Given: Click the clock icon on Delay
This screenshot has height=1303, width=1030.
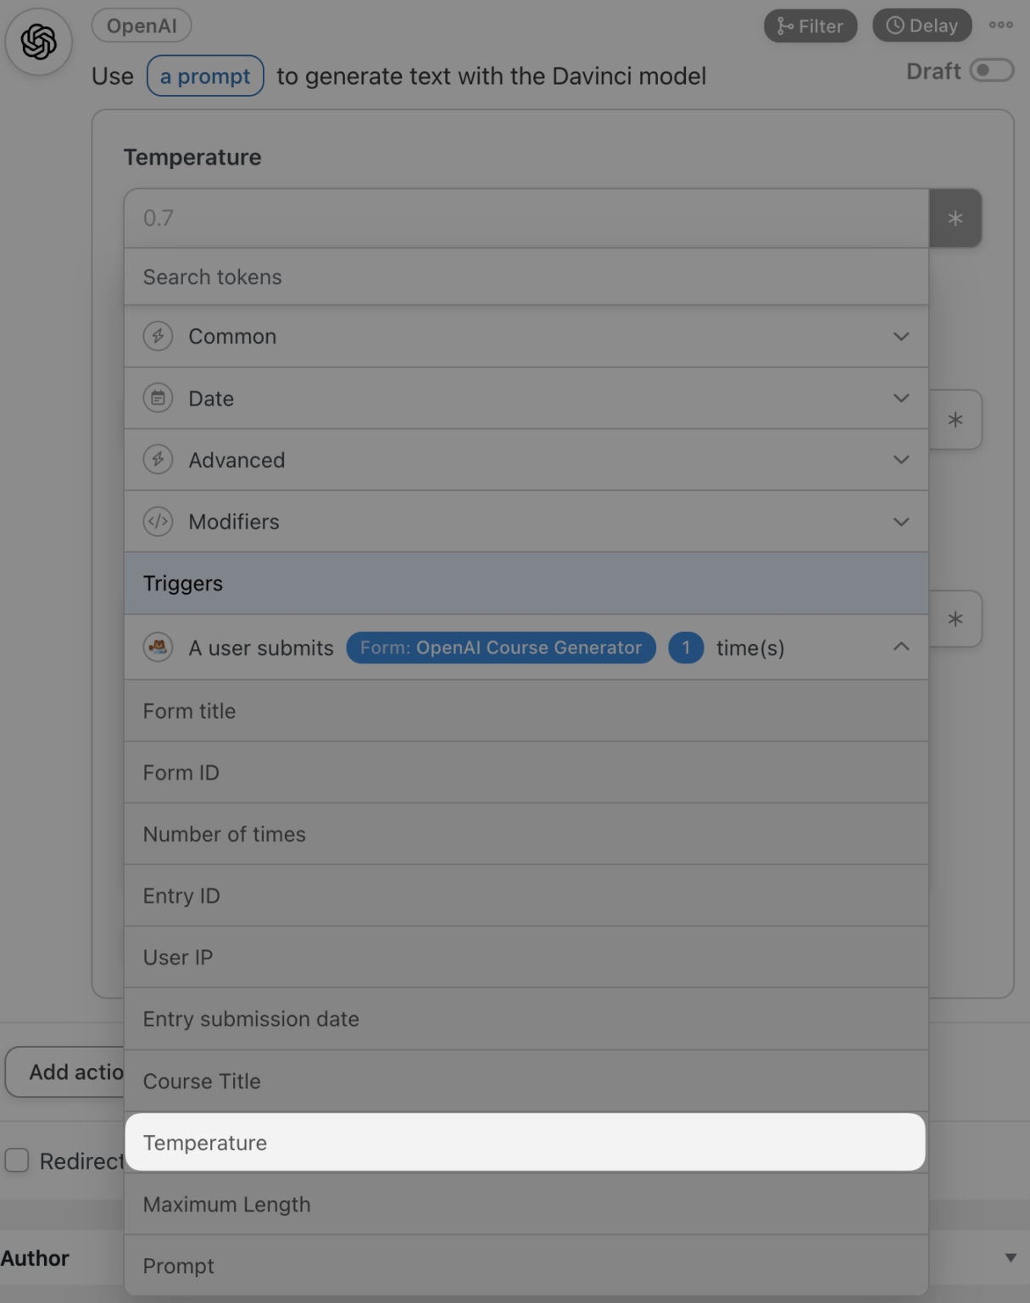Looking at the screenshot, I should [x=896, y=25].
